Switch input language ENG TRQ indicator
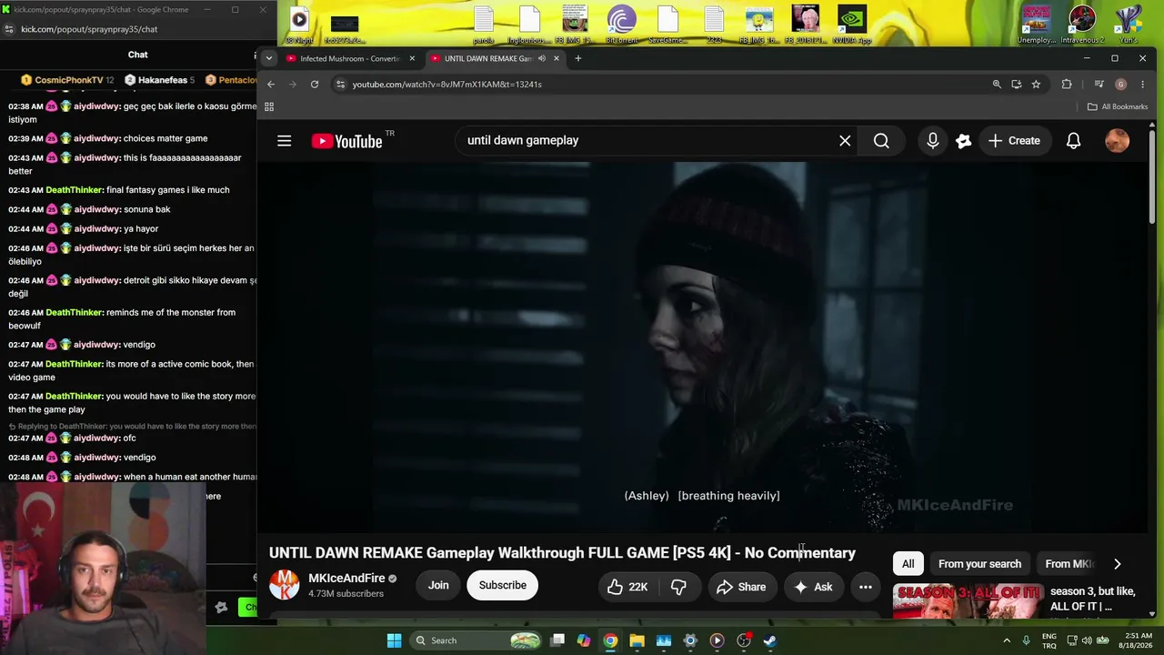The image size is (1164, 655). 1049,640
